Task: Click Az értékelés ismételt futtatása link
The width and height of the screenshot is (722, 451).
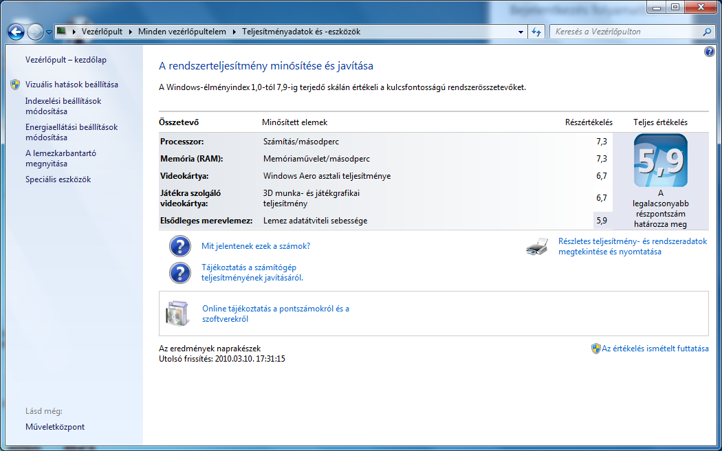Action: pos(655,349)
